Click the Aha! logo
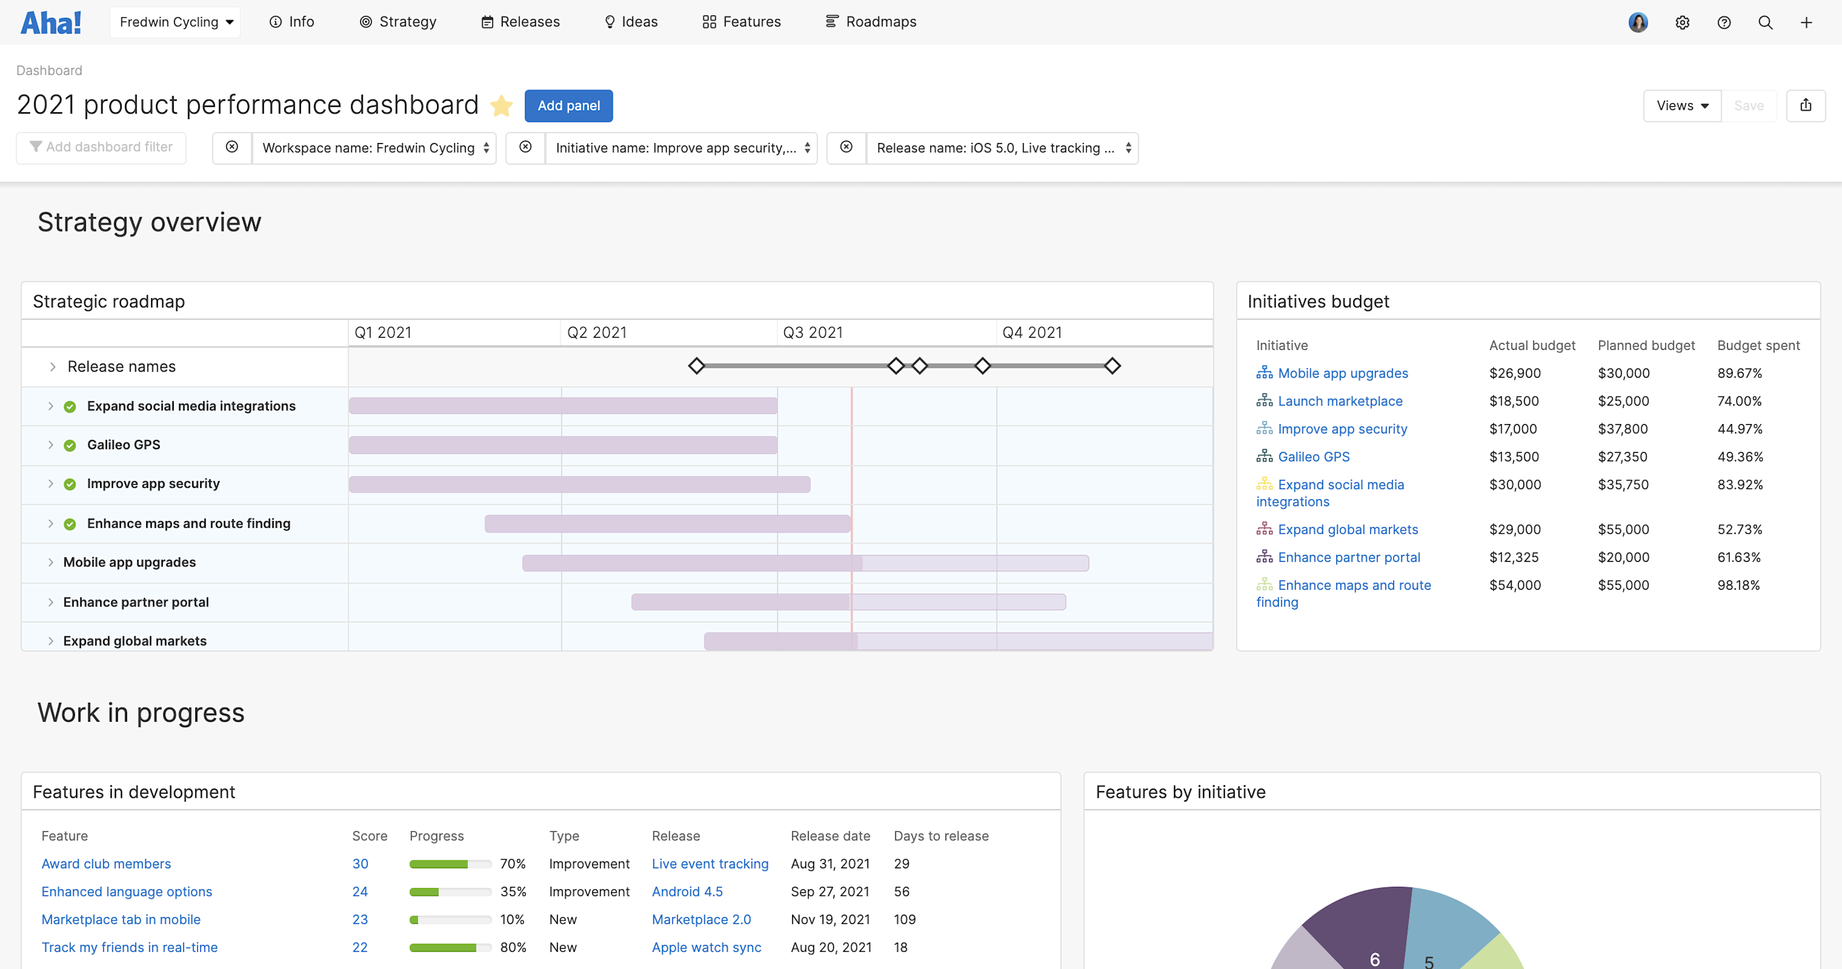1842x969 pixels. click(51, 21)
